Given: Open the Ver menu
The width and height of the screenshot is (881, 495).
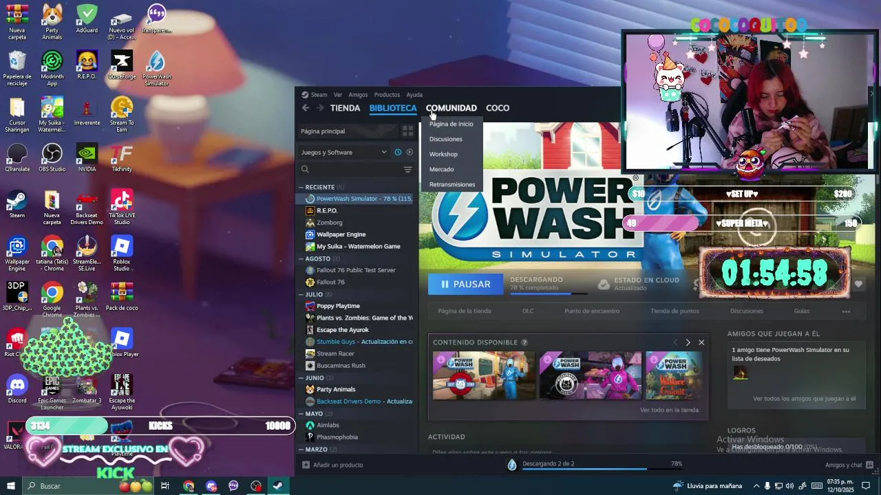Looking at the screenshot, I should point(338,95).
